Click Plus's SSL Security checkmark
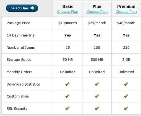The height and width of the screenshot is (116, 141). pyautogui.click(x=97, y=108)
